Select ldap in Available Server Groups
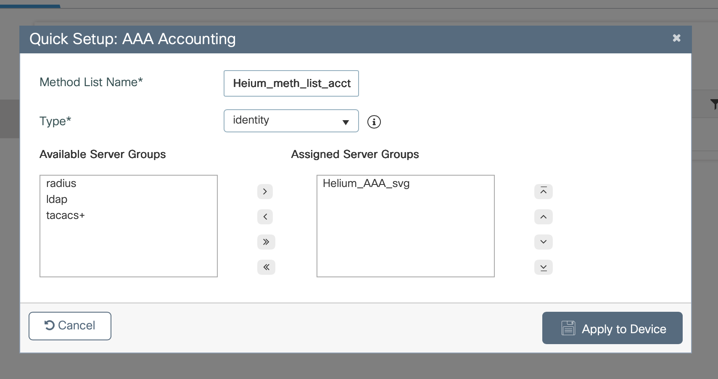Viewport: 718px width, 379px height. 57,200
